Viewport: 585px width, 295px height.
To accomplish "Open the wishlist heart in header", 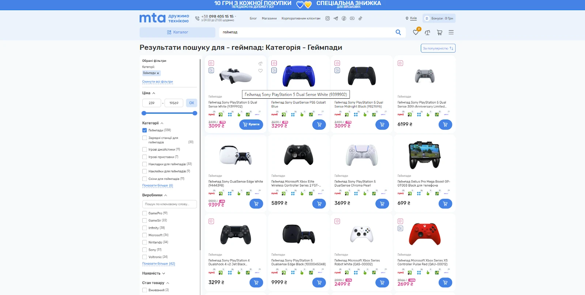I will 416,32.
